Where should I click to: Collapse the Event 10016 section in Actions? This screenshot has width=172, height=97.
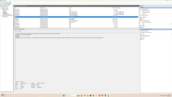(171, 29)
